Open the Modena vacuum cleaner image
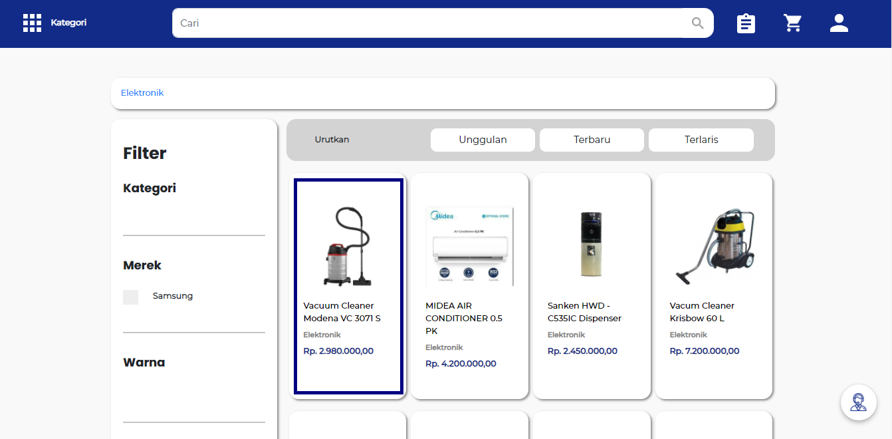Viewport: 892px width, 439px height. coord(348,246)
